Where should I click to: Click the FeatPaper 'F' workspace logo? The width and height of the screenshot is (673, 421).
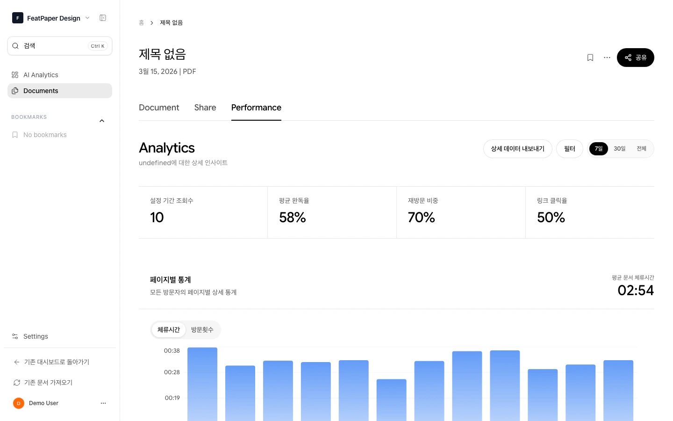pos(18,18)
